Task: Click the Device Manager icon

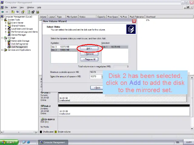Action: tap(9, 35)
